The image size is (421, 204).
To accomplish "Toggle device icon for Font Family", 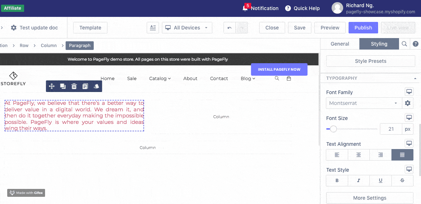I will click(x=409, y=92).
